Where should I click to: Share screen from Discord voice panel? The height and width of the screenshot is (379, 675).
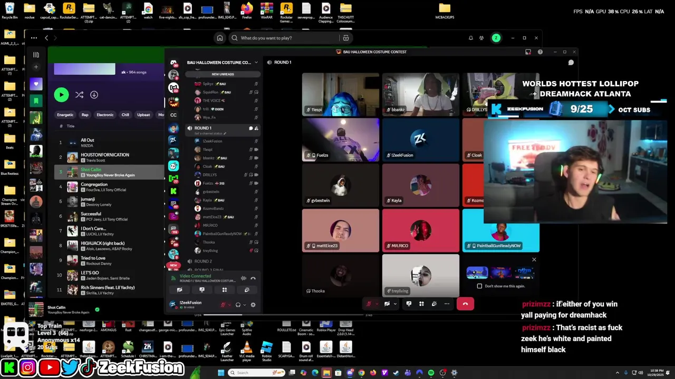202,290
